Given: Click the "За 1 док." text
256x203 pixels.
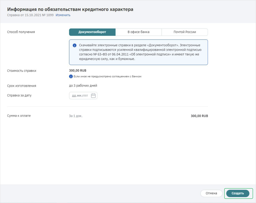Looking at the screenshot, I should (76, 116).
